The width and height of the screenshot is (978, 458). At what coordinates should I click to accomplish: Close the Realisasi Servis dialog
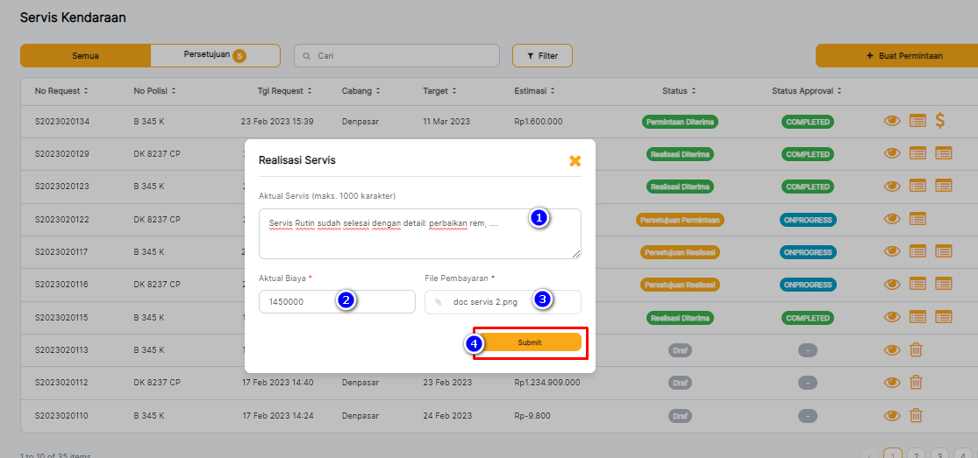575,161
